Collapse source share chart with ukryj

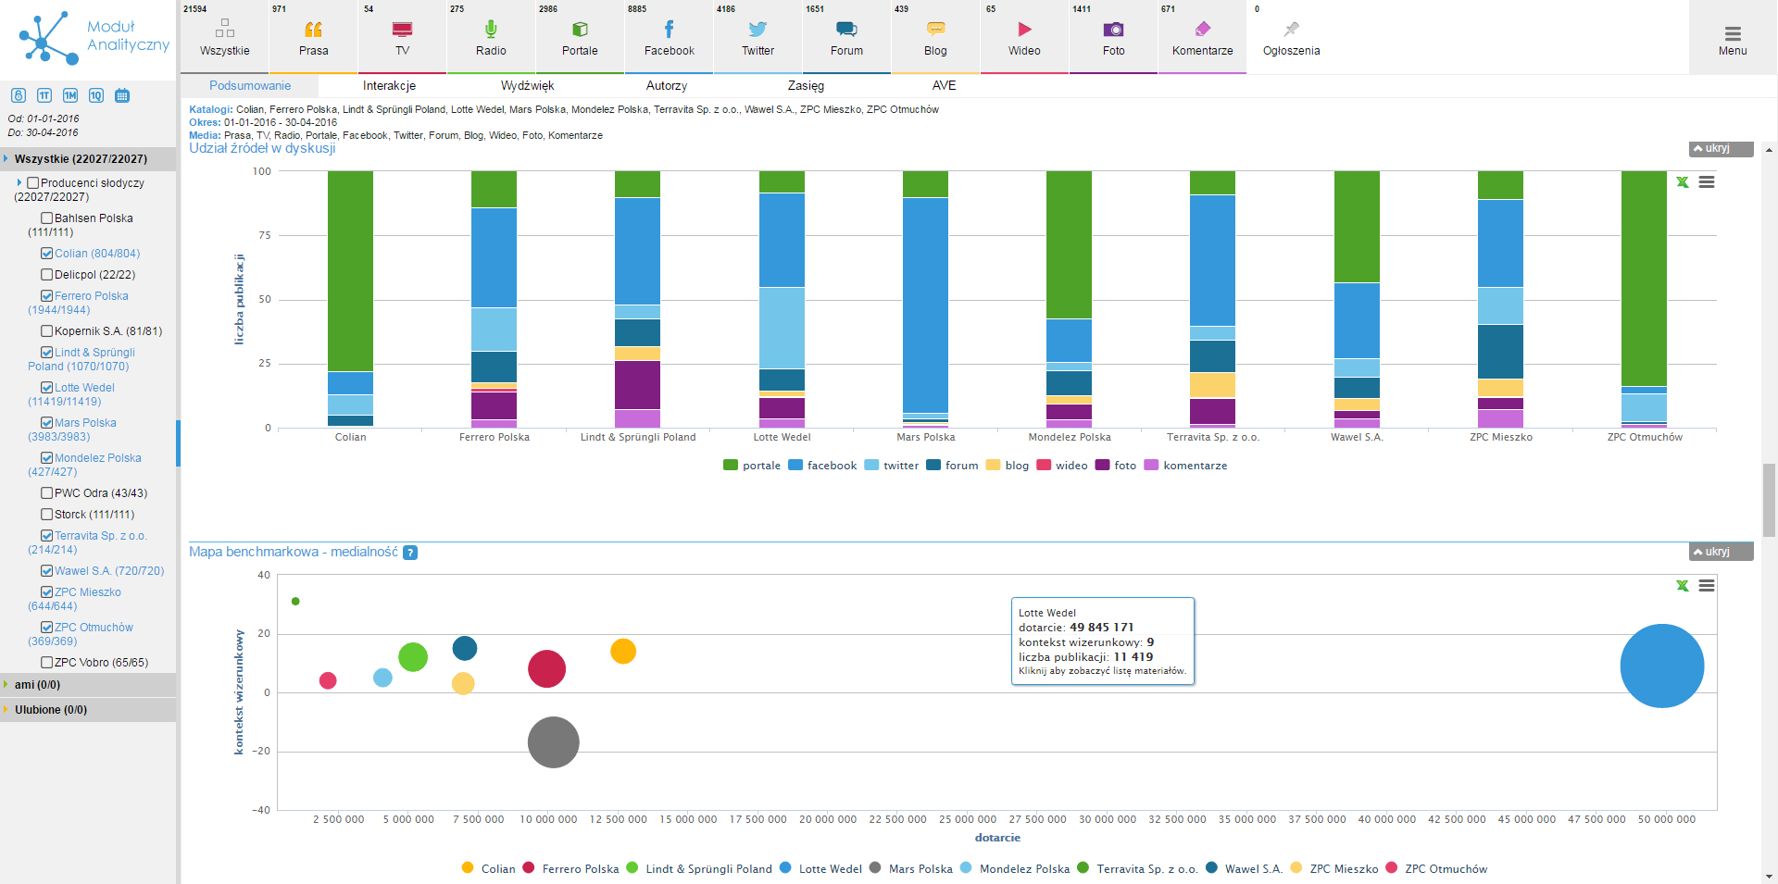(x=1721, y=148)
